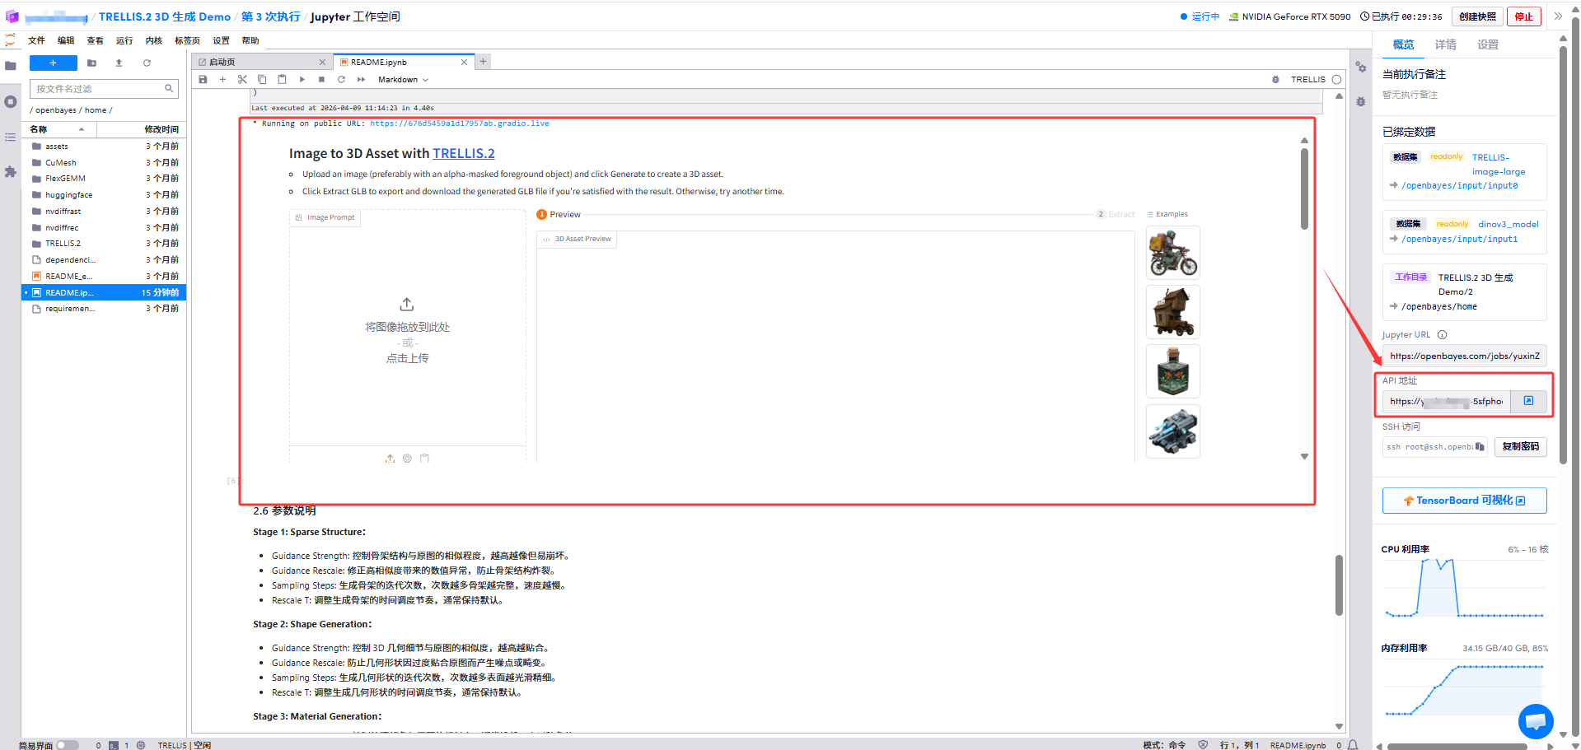This screenshot has height=750, width=1581.
Task: Open the 文件 menu
Action: (36, 40)
